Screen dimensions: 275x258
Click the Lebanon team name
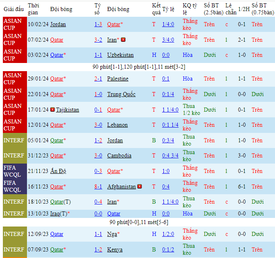pos(117,125)
